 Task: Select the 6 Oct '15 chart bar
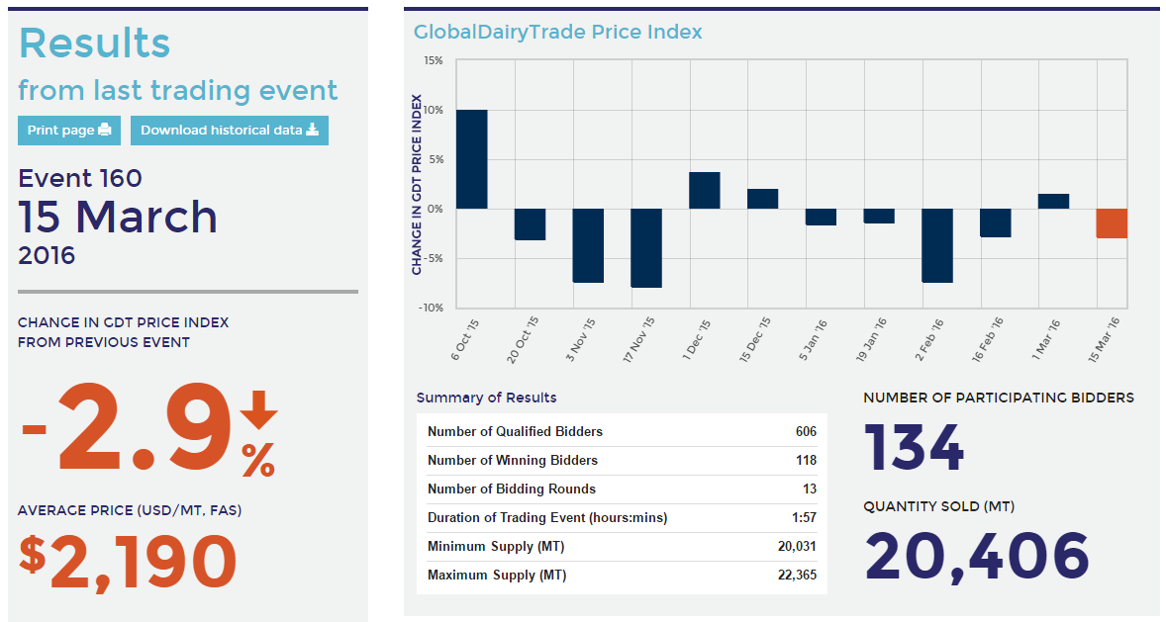(x=471, y=159)
